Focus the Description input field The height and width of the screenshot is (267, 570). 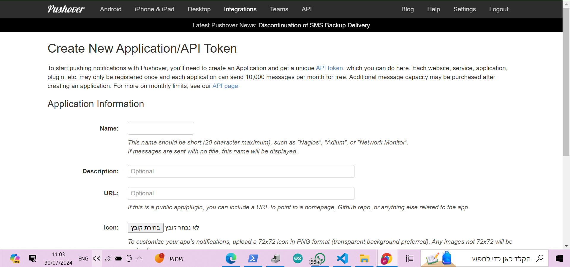click(241, 171)
